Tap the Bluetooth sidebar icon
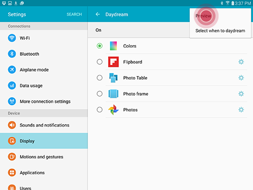The image size is (253, 190). pyautogui.click(x=12, y=54)
